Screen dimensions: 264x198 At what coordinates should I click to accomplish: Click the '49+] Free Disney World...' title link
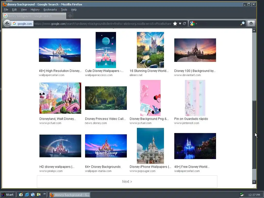[192, 167]
